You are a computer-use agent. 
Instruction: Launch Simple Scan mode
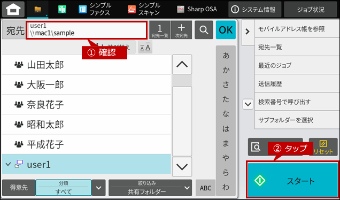tap(144, 9)
